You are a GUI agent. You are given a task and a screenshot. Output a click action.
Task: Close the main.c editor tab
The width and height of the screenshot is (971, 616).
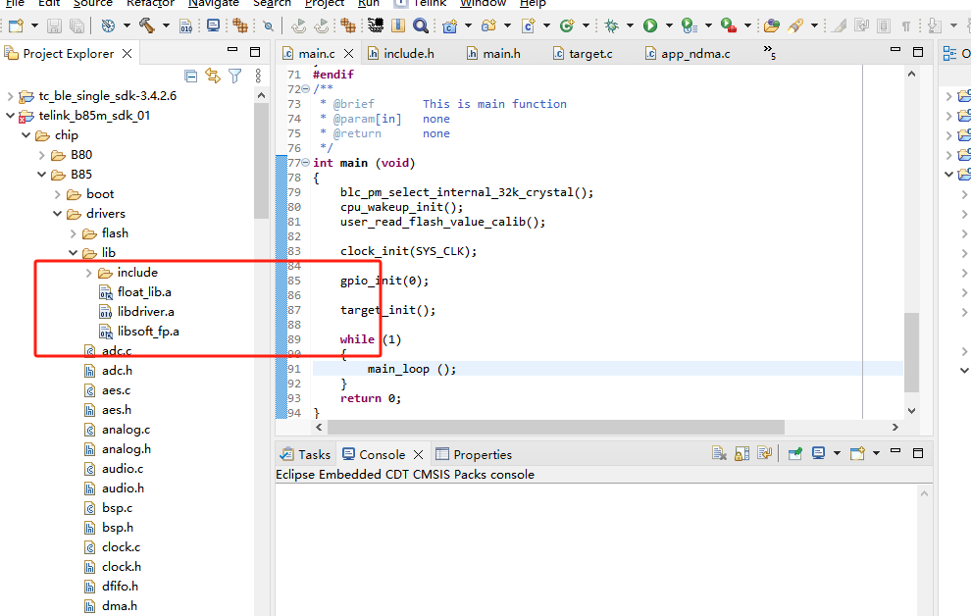click(348, 54)
